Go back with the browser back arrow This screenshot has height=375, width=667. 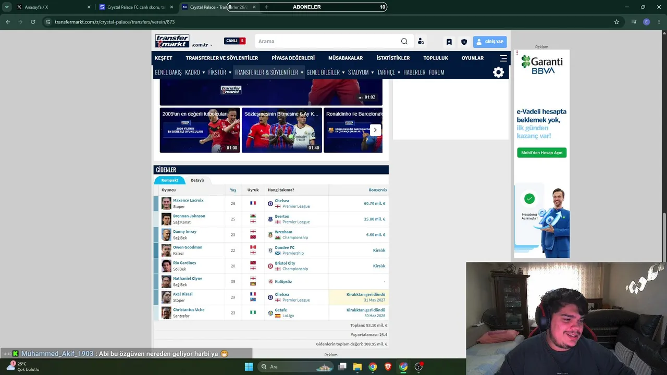(x=8, y=22)
